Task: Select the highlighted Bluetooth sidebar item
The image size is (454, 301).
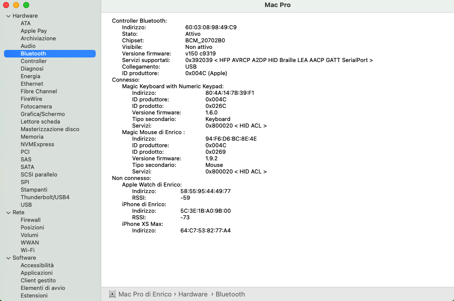Action: point(50,53)
